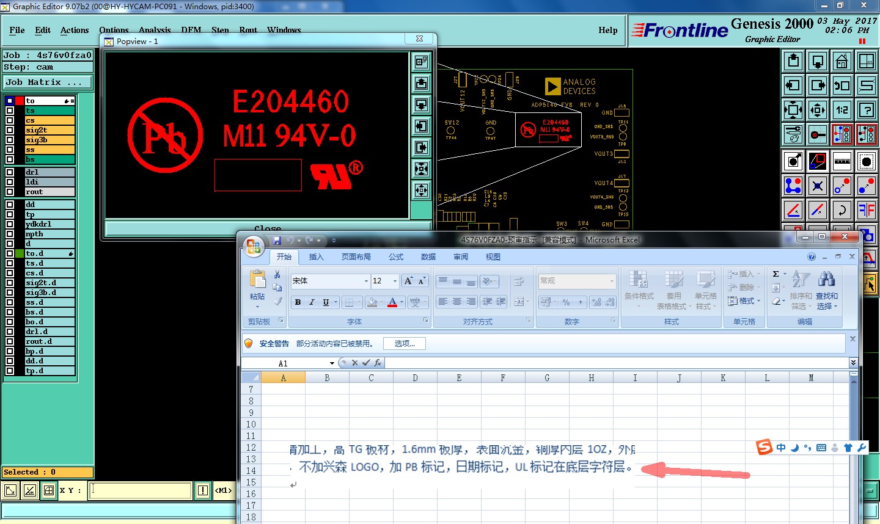880x524 pixels.
Task: Open the File menu in Graphic Editor
Action: click(17, 30)
